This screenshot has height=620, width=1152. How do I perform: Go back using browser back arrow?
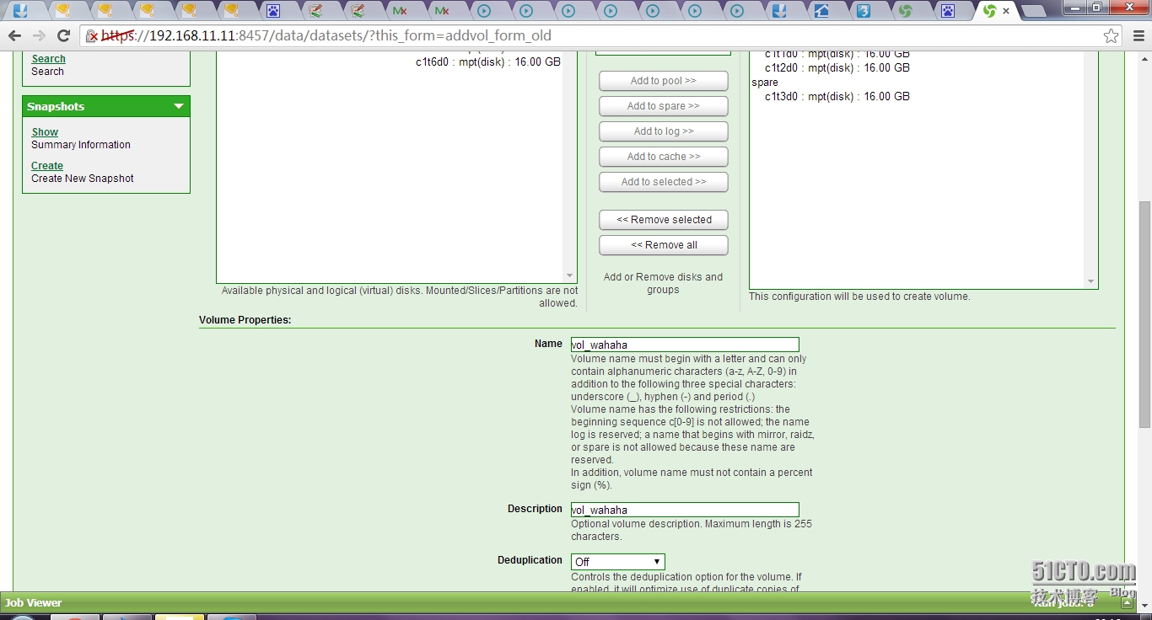coord(14,36)
